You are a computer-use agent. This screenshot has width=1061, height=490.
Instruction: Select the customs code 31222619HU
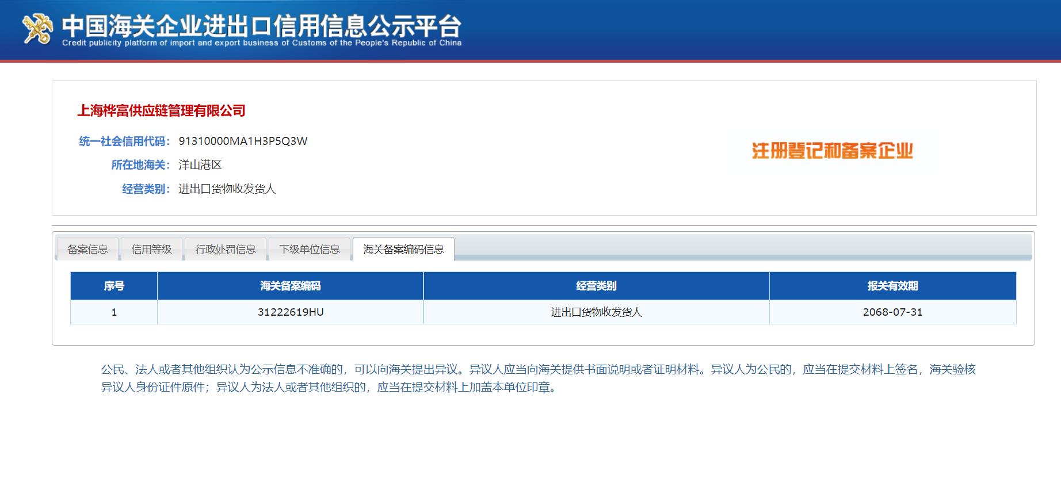click(x=291, y=312)
